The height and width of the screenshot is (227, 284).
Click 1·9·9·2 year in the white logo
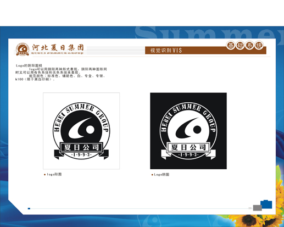pos(81,155)
